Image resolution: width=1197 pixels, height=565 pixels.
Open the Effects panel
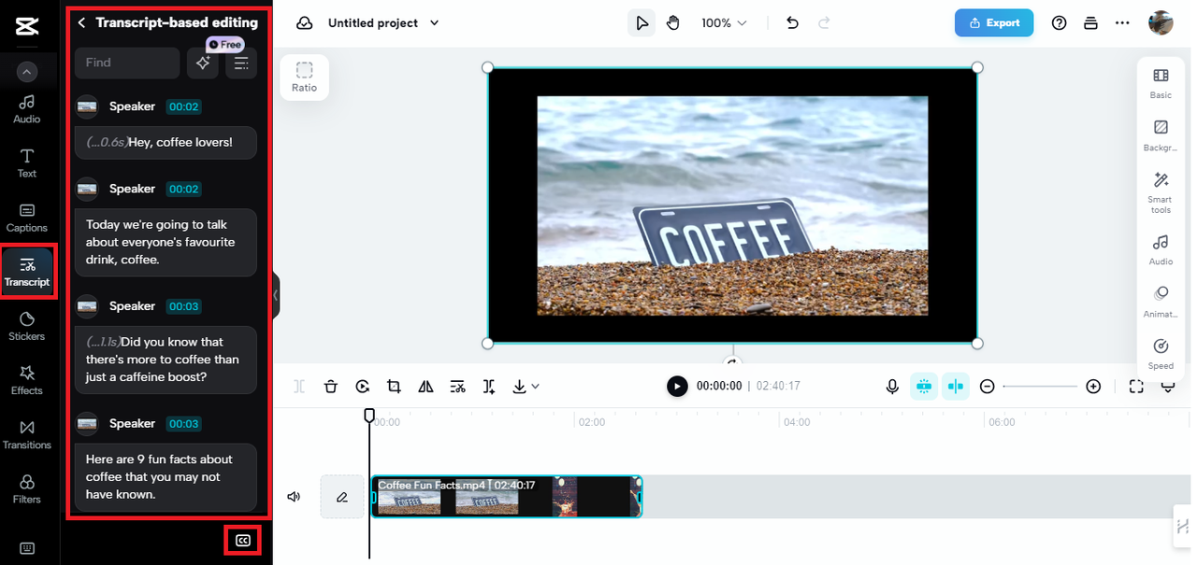[26, 380]
